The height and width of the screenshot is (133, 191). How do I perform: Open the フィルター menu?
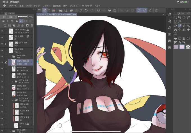pyautogui.click(x=74, y=6)
